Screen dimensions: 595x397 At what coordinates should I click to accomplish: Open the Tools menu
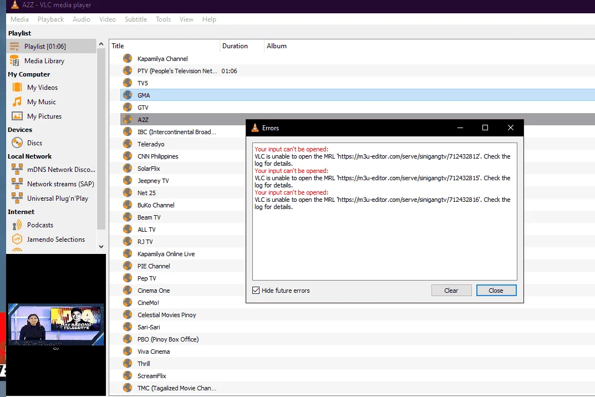click(163, 19)
